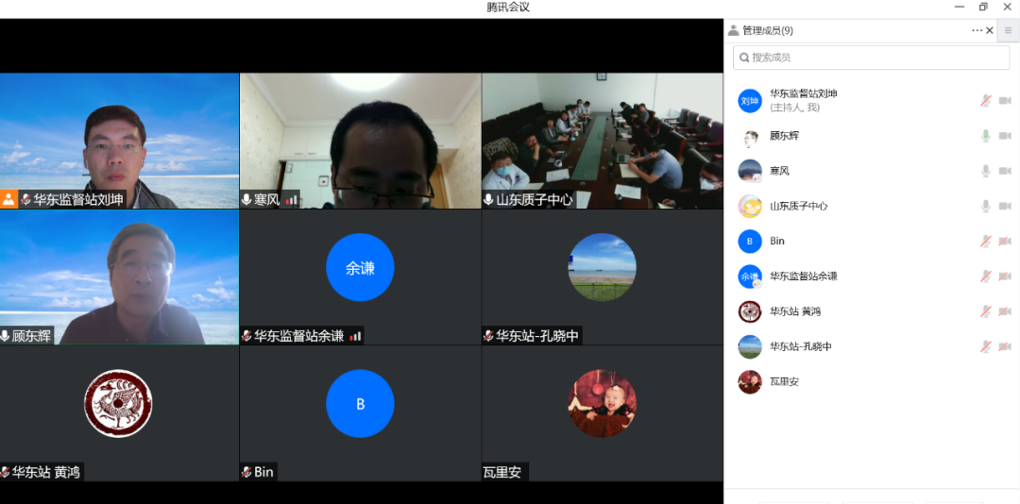The height and width of the screenshot is (504, 1020).
Task: Unmute 华东站-孔晓中 via microphone icon in list
Action: pyautogui.click(x=986, y=346)
